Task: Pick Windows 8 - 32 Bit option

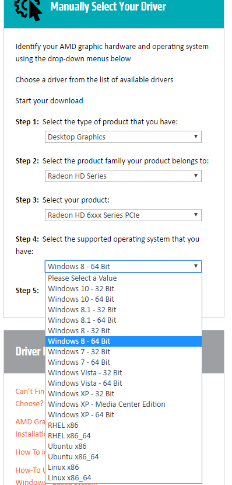Action: [124, 331]
